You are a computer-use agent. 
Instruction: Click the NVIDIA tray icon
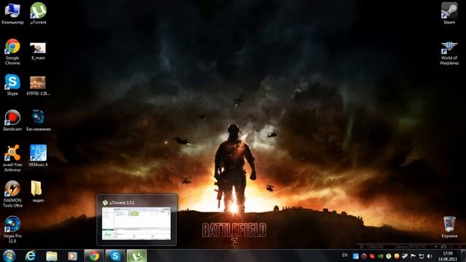pyautogui.click(x=380, y=256)
